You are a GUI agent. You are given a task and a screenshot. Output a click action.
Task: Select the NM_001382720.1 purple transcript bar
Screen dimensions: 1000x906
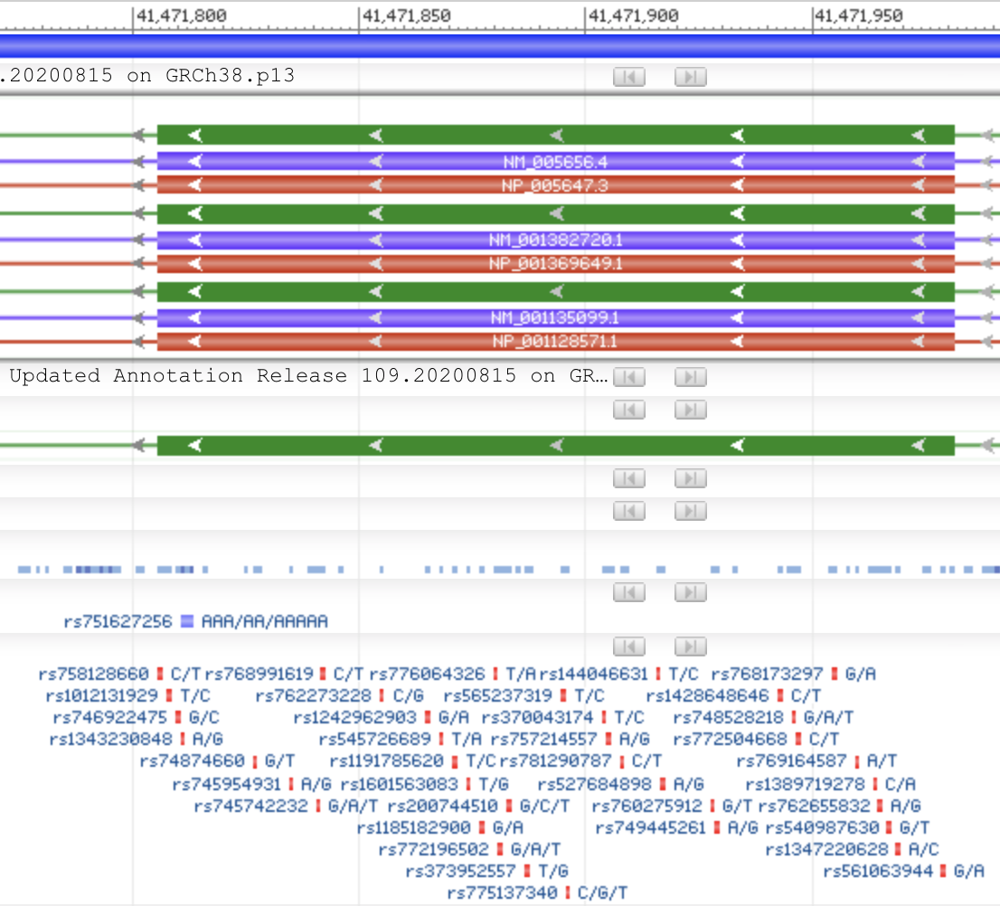555,241
